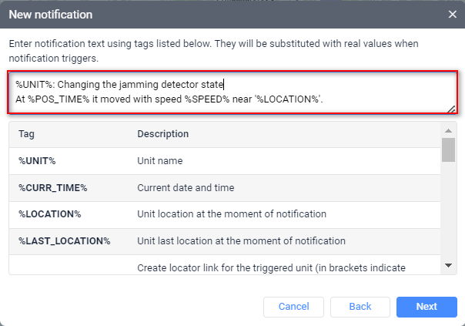Click inside the notification text area
The height and width of the screenshot is (326, 465).
(231, 92)
